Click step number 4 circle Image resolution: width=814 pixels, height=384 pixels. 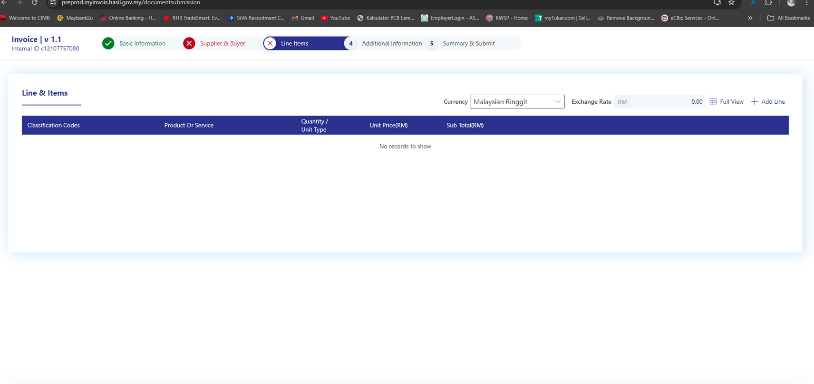click(351, 43)
